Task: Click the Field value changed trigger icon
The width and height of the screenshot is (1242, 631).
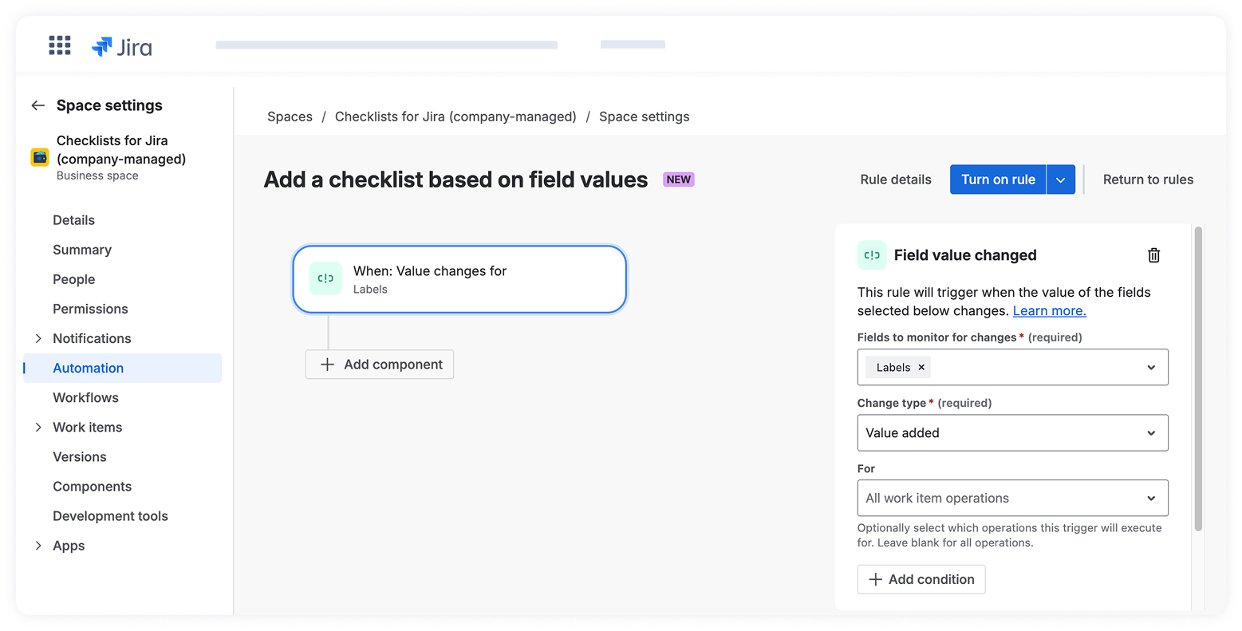Action: [x=872, y=255]
